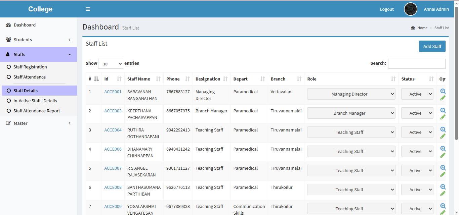Screen dimensions: 459x215
Task: Click the hamburger sidebar toggle icon
Action: coord(88,9)
